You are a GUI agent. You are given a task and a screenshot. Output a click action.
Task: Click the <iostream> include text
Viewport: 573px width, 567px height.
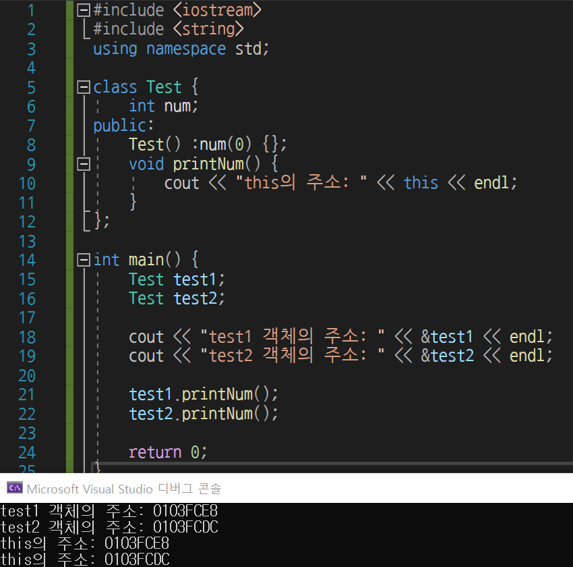click(218, 10)
